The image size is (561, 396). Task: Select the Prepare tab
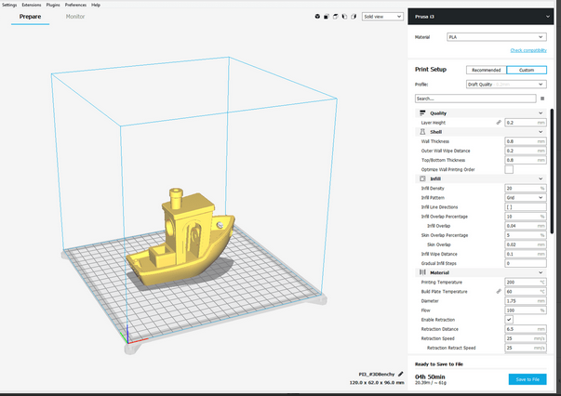(30, 17)
